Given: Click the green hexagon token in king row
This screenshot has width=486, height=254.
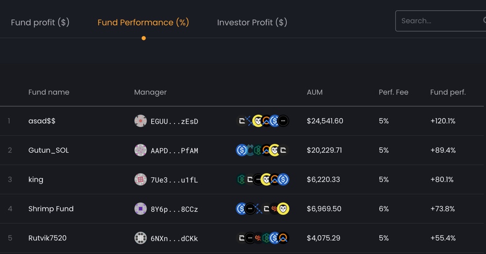Looking at the screenshot, I should click(x=241, y=179).
